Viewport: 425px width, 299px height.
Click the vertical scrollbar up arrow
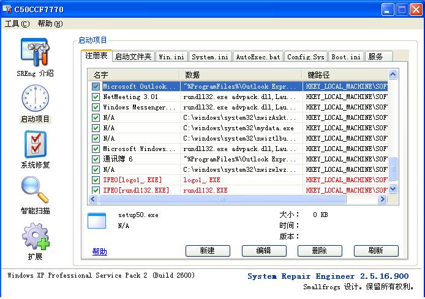(393, 74)
